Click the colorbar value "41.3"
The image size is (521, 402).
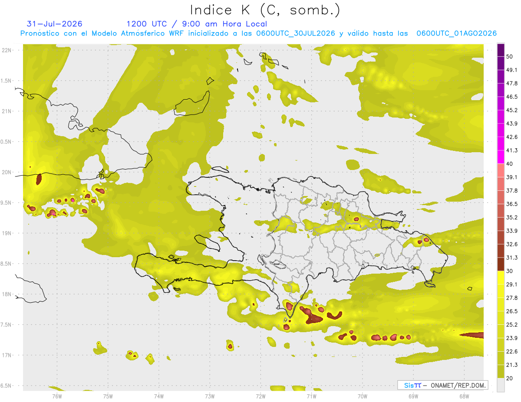tap(512, 150)
